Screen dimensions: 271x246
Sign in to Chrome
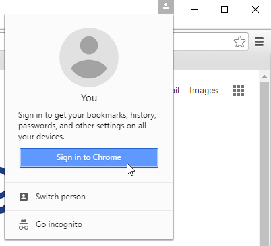tap(89, 157)
